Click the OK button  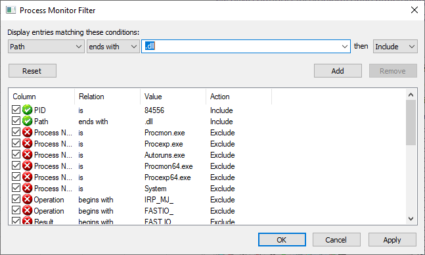[x=282, y=240]
